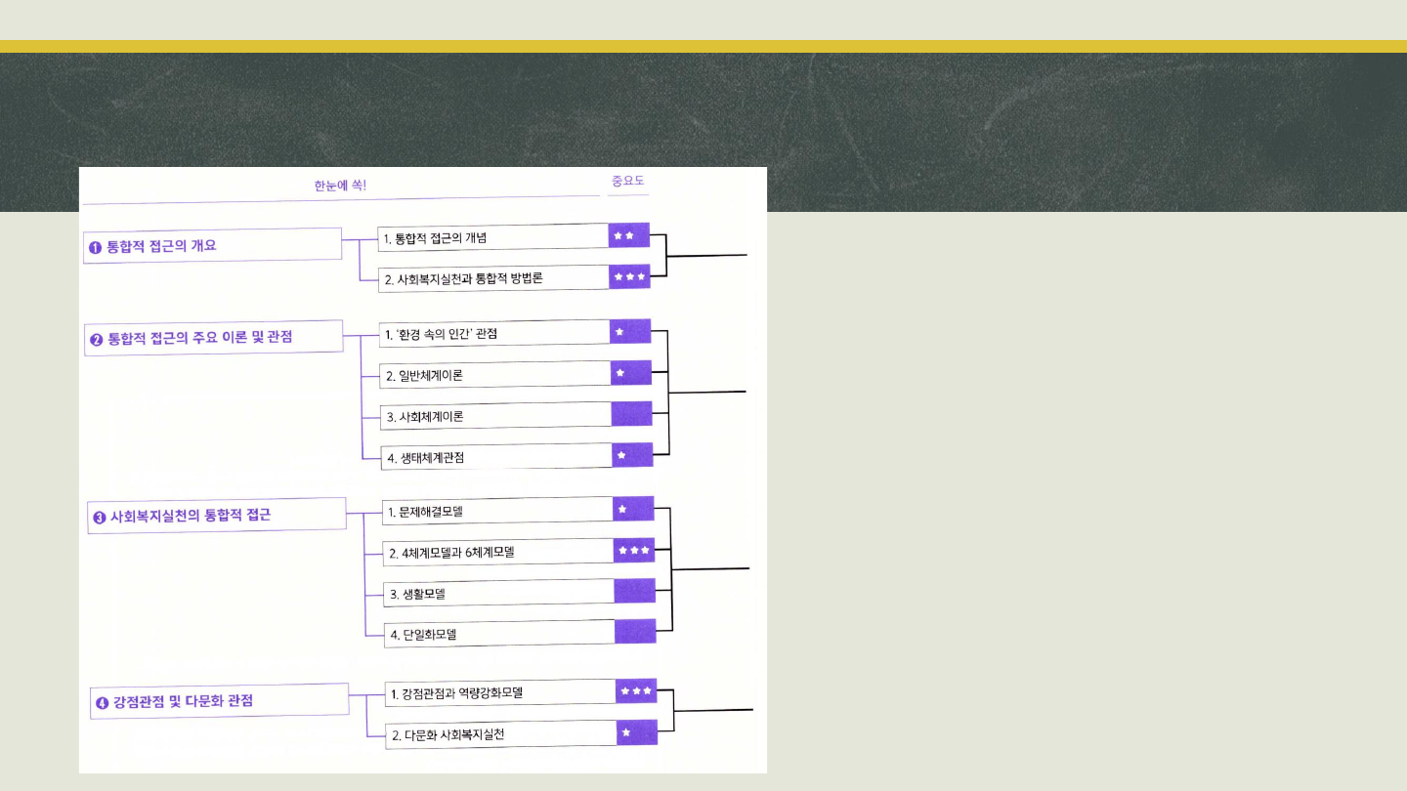This screenshot has height=791, width=1407.
Task: Select the star badge next to 생태체계관점
Action: (x=632, y=455)
